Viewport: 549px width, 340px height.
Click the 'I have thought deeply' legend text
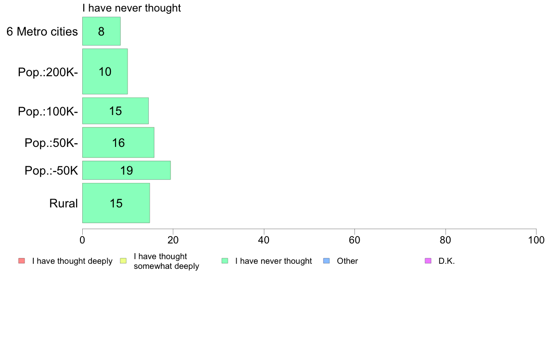pos(72,261)
